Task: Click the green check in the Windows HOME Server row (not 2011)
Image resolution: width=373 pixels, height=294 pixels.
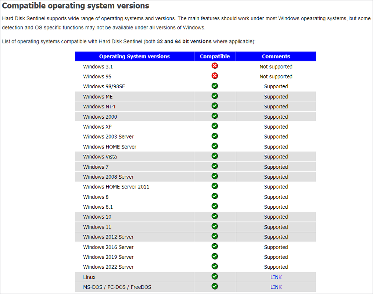Action: tap(215, 146)
